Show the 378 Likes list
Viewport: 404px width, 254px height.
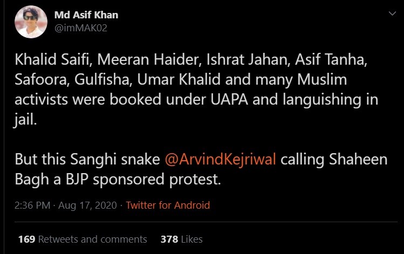[x=182, y=239]
